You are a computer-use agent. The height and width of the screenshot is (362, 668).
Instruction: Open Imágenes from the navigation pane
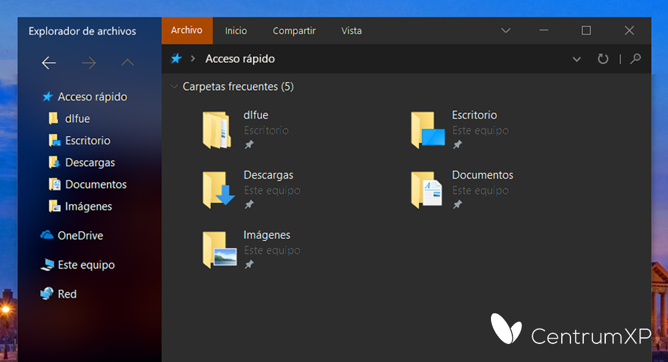pos(89,206)
